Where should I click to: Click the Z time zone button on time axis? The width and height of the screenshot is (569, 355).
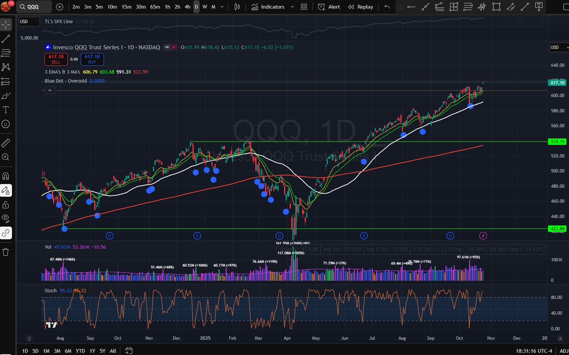[29, 338]
